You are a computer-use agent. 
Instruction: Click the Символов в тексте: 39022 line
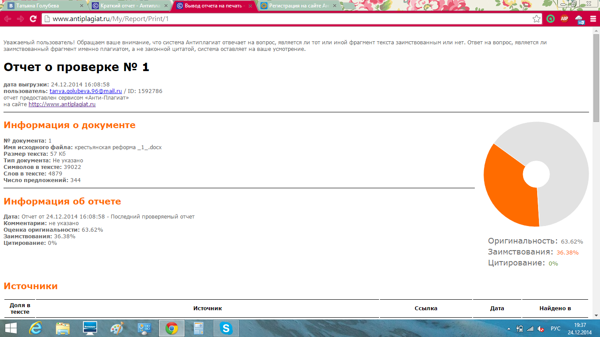coord(42,167)
